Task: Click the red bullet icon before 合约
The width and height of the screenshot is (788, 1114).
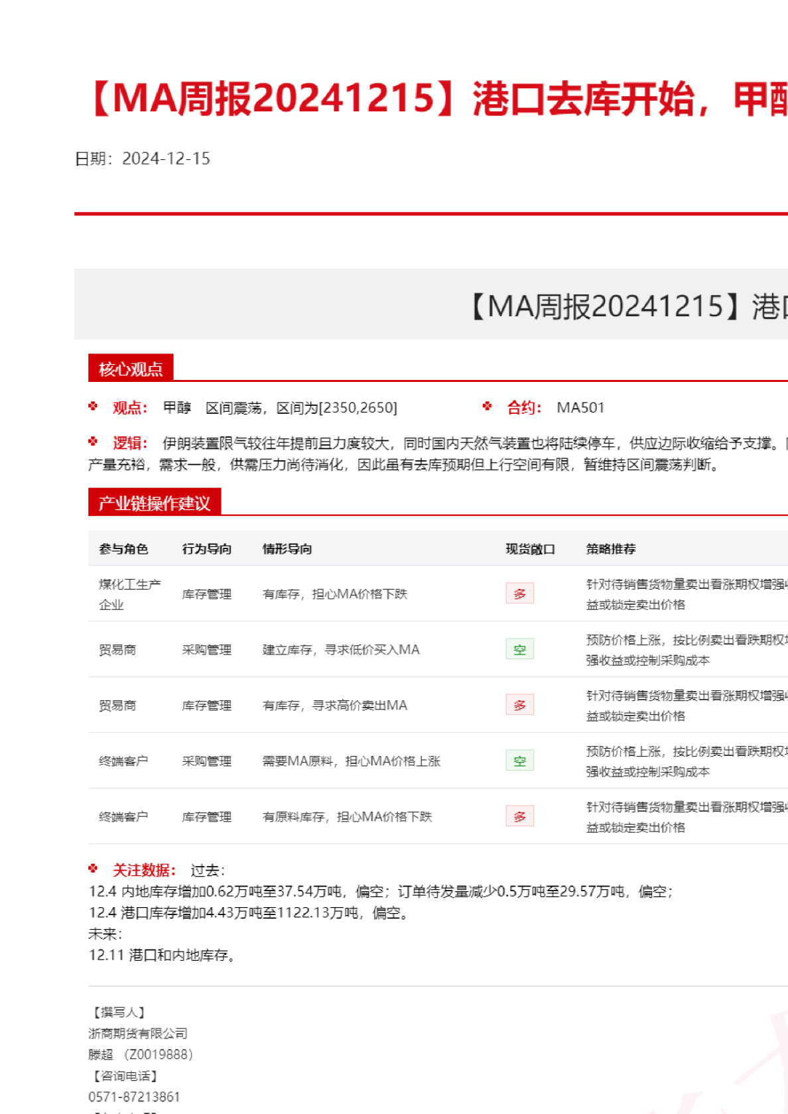Action: click(x=488, y=406)
